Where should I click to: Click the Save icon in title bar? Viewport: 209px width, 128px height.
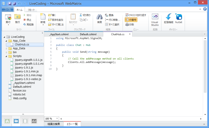[10, 4]
